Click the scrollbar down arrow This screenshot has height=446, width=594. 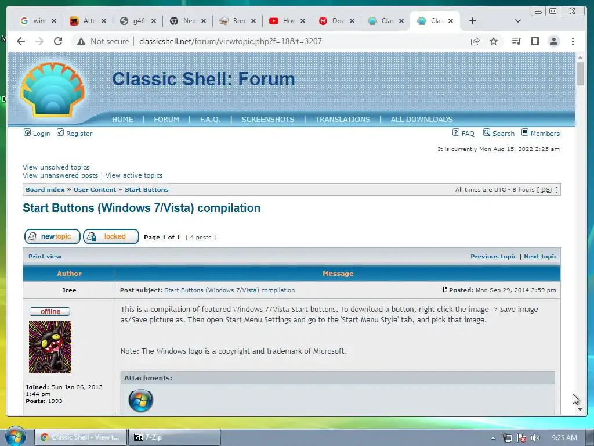580,409
